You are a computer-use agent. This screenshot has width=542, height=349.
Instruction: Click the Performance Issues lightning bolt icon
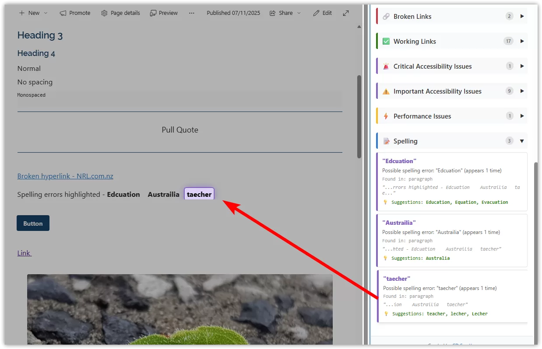tap(386, 116)
